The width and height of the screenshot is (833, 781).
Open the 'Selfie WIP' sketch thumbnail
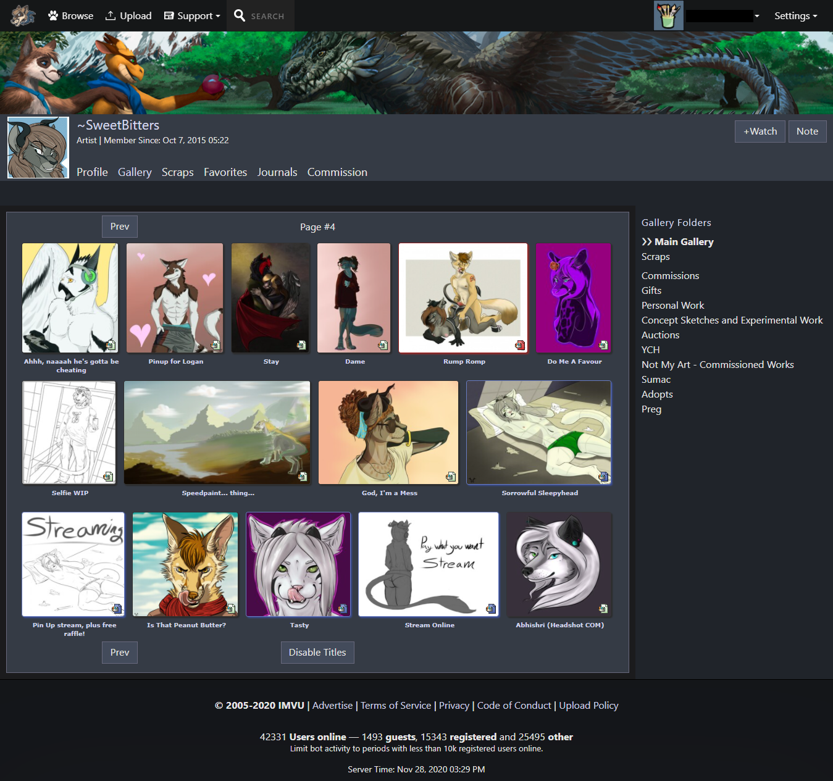tap(69, 432)
